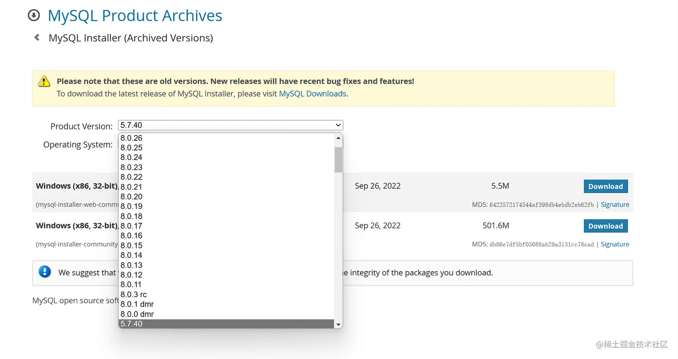Choose 8.0.16 from dropdown list
Image resolution: width=678 pixels, height=359 pixels.
point(226,236)
